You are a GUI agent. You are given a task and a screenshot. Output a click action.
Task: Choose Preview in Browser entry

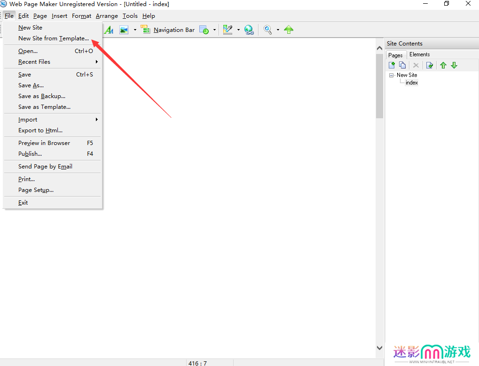coord(53,143)
